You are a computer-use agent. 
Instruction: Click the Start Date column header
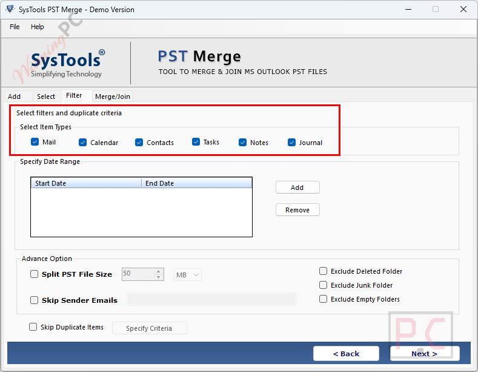86,183
